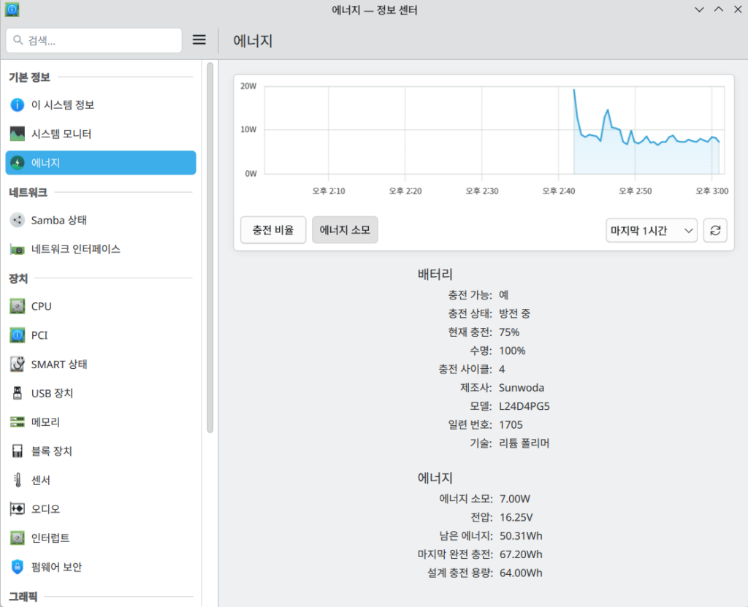Click the 펌웨어 보안 shield icon
The width and height of the screenshot is (748, 607).
pyautogui.click(x=18, y=567)
